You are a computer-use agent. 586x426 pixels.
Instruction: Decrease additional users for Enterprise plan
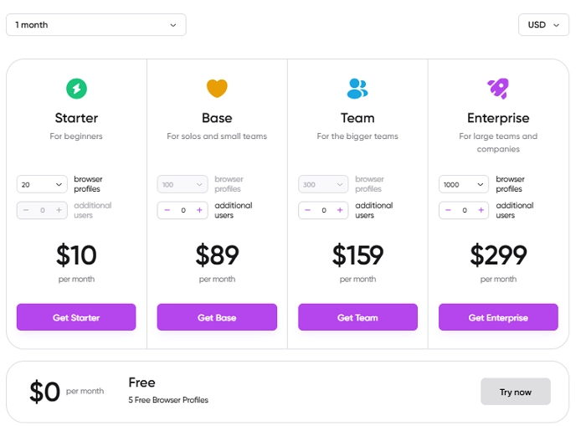(448, 210)
